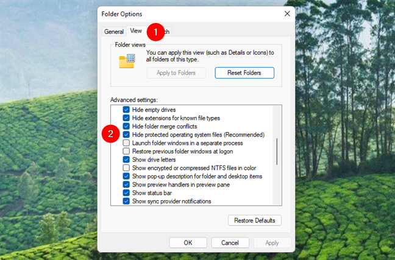Click the folder views folder icon
Screen dimensions: 395x260
tap(127, 61)
